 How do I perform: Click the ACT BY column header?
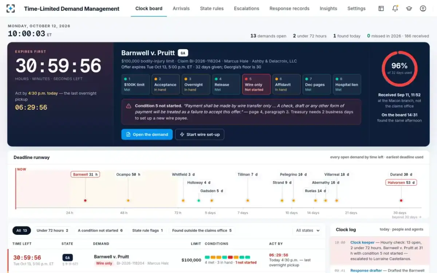276,244
